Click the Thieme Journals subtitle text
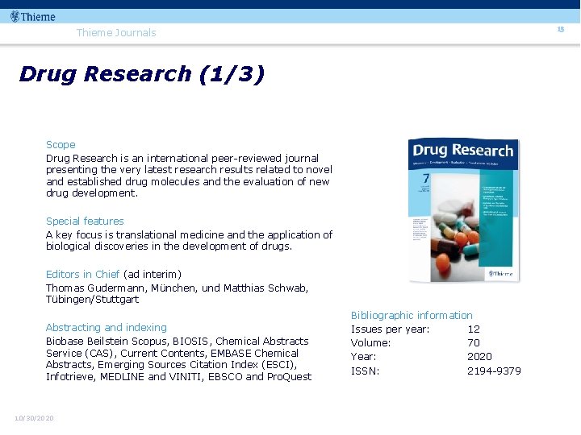The width and height of the screenshot is (581, 435). [116, 32]
